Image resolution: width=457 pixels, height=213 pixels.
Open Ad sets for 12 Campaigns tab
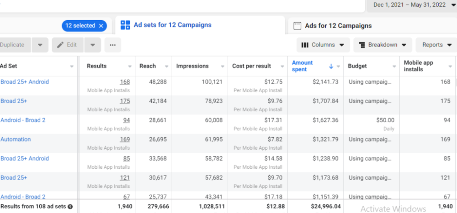(173, 25)
